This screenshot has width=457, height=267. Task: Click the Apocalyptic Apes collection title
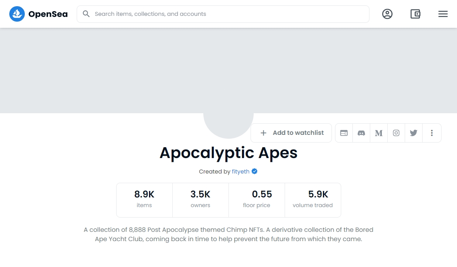228,153
